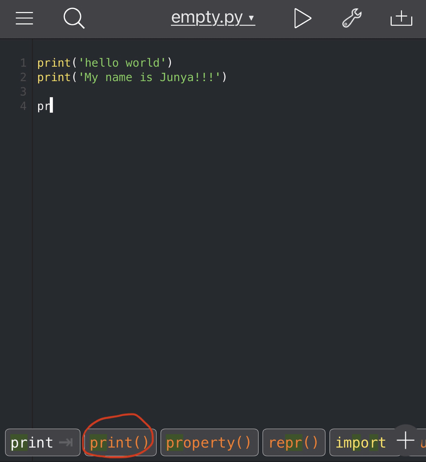Screen dimensions: 426x462
Task: Click the search magnifier icon
Action: (74, 18)
